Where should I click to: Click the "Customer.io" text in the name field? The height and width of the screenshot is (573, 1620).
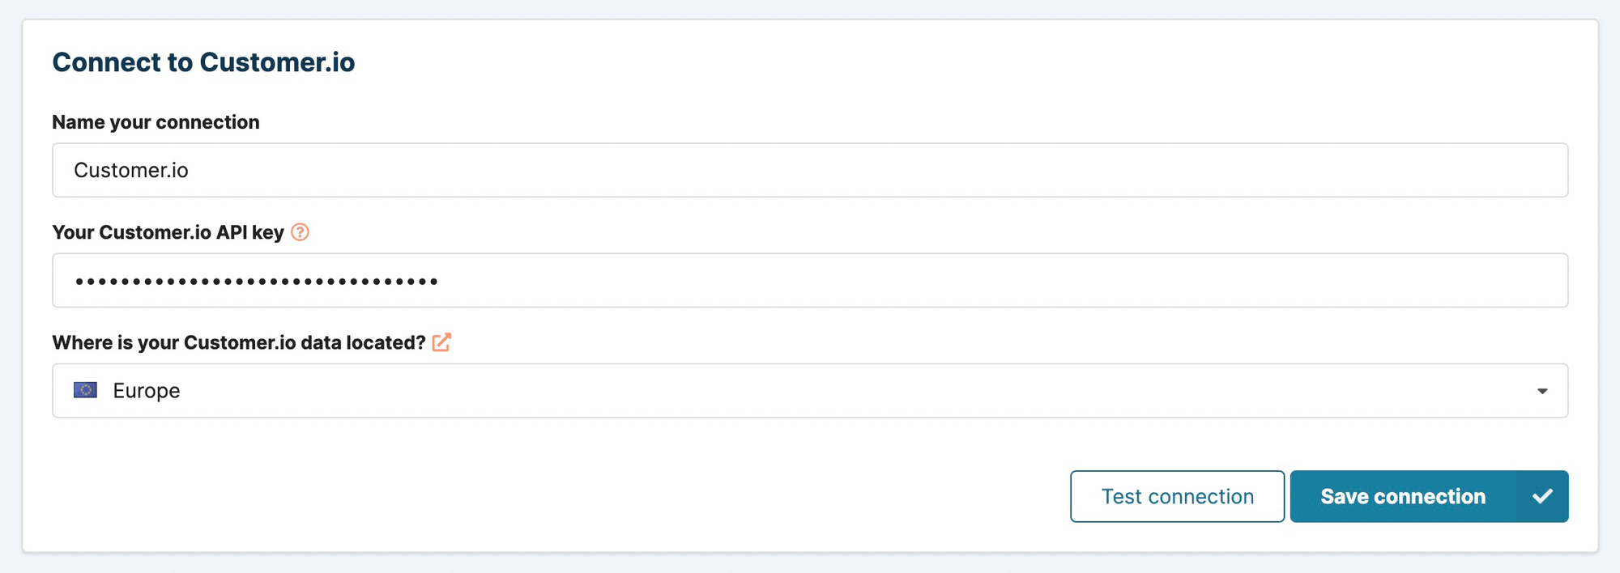pyautogui.click(x=131, y=170)
